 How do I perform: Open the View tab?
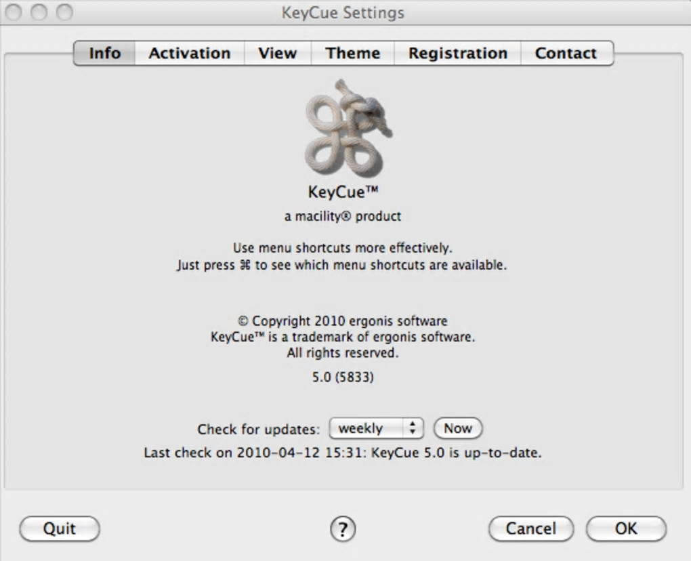click(x=278, y=54)
